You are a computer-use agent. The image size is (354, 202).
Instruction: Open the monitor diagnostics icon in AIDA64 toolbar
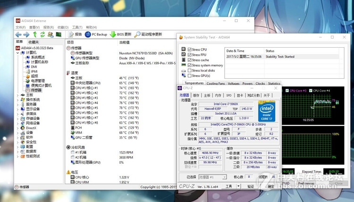(59, 34)
